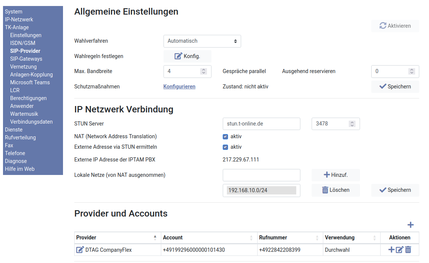The width and height of the screenshot is (429, 263).
Task: Click the edit icon left of DTAG CompanyFlex
Action: (80, 250)
